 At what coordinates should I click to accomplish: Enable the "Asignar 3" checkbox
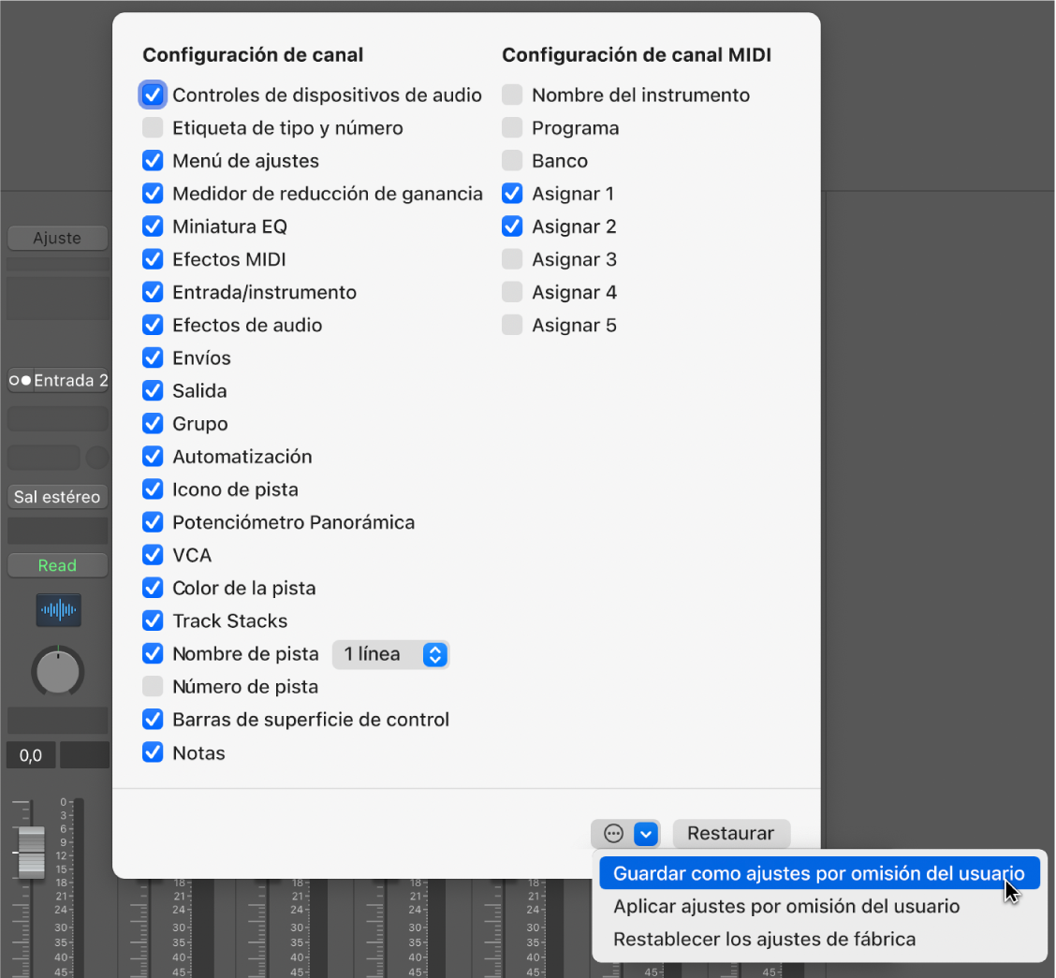[512, 258]
